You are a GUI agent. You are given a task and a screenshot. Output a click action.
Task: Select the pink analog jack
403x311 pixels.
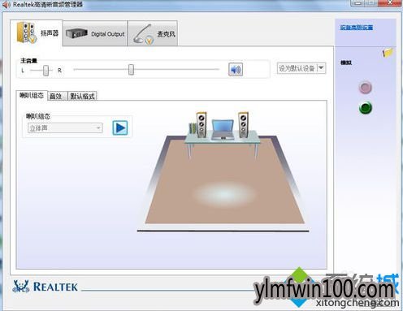pyautogui.click(x=365, y=88)
